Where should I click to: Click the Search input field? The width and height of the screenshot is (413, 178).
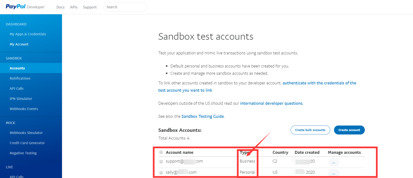point(125,7)
